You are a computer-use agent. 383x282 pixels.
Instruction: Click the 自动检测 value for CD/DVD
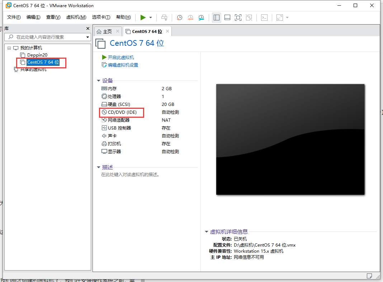(x=170, y=112)
